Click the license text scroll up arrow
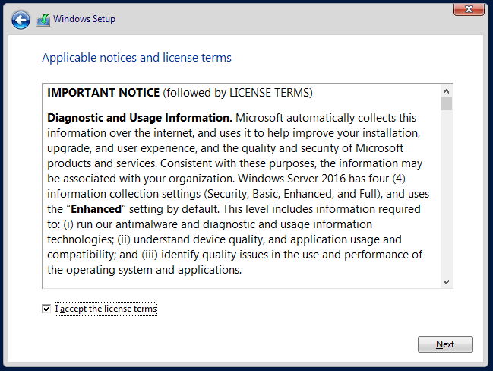 tap(446, 91)
